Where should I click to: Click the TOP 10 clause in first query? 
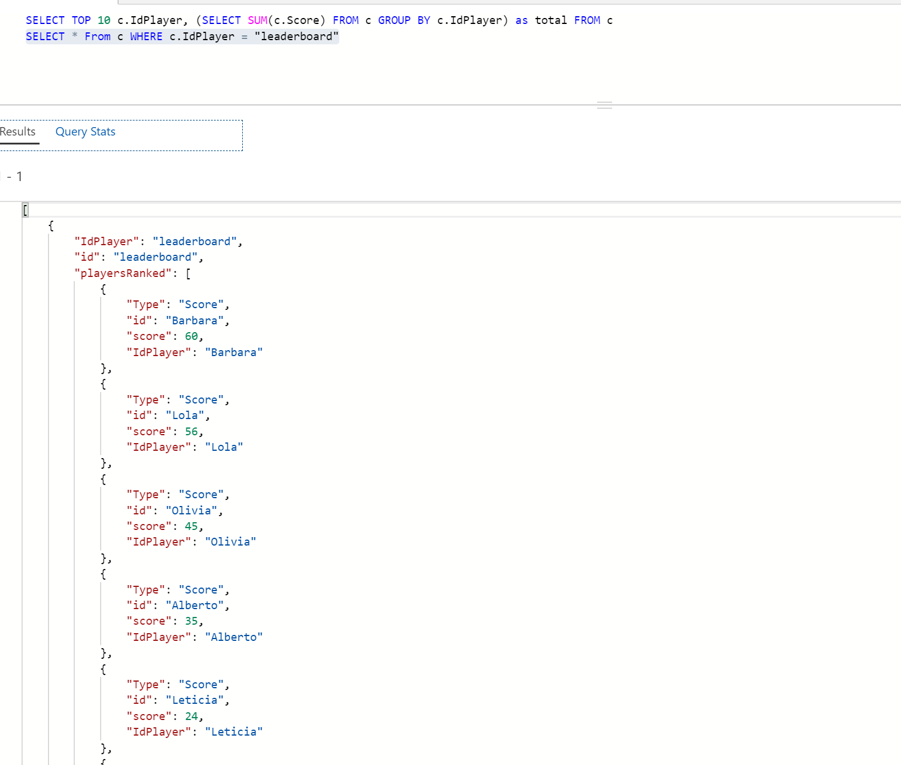(91, 20)
